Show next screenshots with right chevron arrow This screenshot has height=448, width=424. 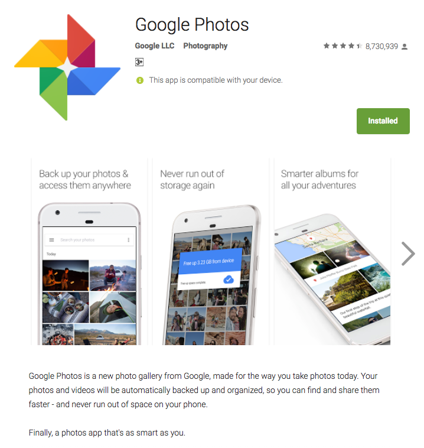pyautogui.click(x=407, y=254)
